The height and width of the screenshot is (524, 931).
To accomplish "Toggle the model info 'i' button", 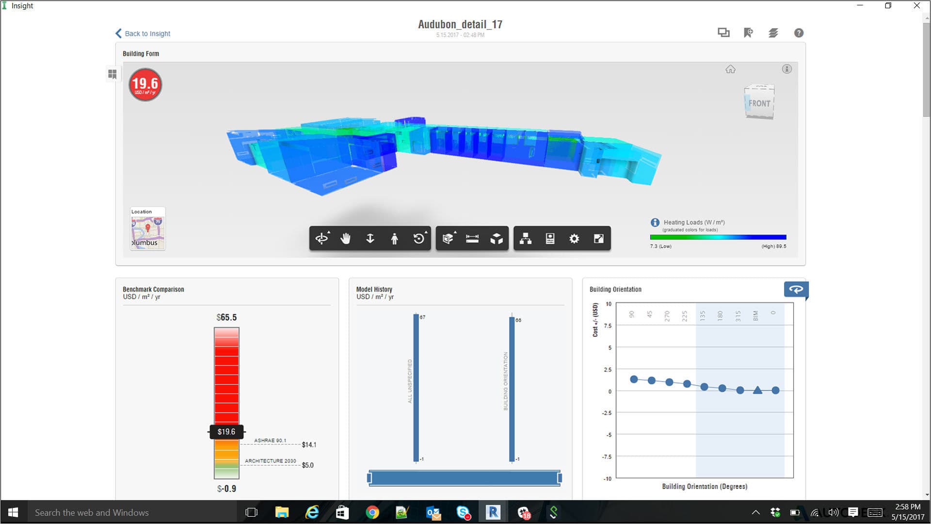I will [x=787, y=68].
